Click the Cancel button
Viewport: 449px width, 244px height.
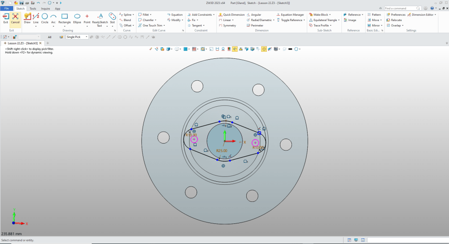coord(15,18)
